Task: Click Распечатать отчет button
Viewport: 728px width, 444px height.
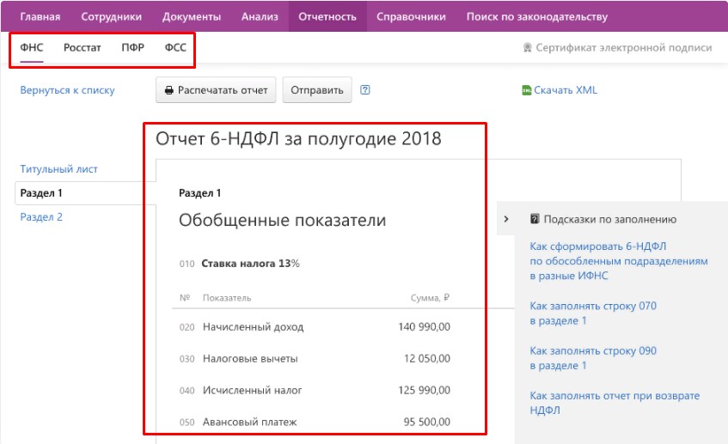Action: coord(216,90)
